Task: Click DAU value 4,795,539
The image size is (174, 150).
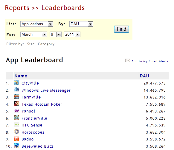Action: [156, 125]
